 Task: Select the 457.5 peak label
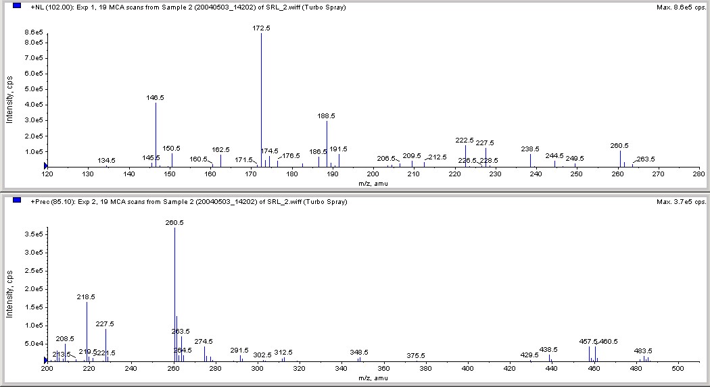[588, 342]
